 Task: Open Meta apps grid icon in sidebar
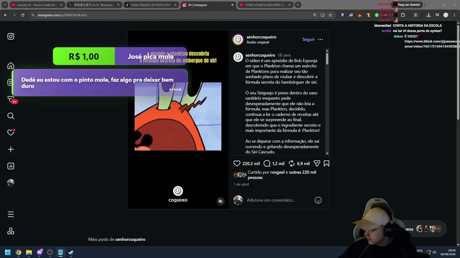(11, 231)
